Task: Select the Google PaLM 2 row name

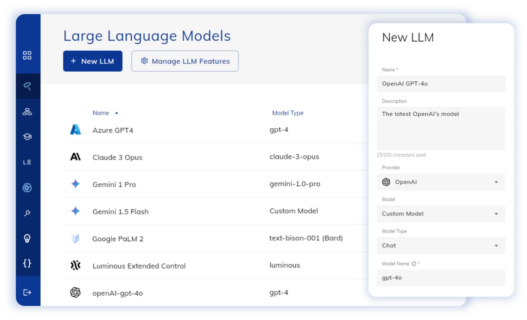Action: [x=118, y=239]
